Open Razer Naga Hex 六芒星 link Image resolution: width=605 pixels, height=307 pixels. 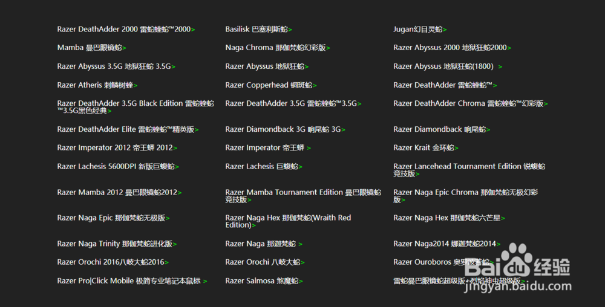point(449,218)
